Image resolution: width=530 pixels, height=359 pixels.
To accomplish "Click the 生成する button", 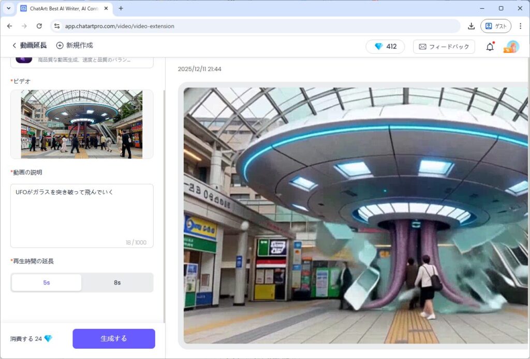I will pos(113,338).
